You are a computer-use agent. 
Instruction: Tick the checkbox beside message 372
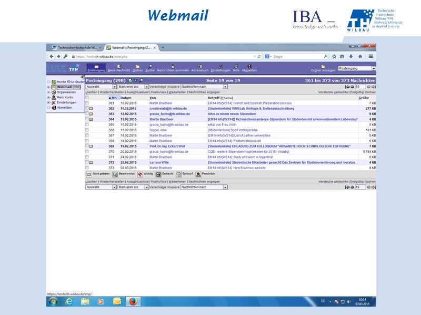(87, 162)
